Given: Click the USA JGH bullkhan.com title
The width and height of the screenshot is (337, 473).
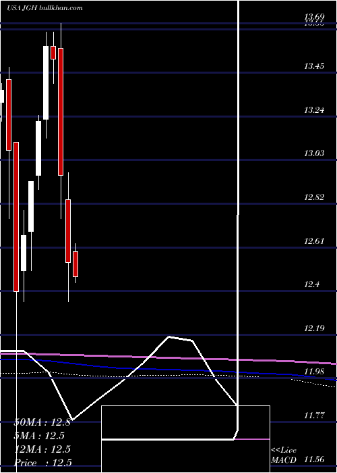Looking at the screenshot, I should [x=44, y=8].
